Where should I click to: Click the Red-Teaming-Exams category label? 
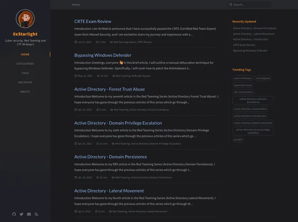[x=124, y=42]
